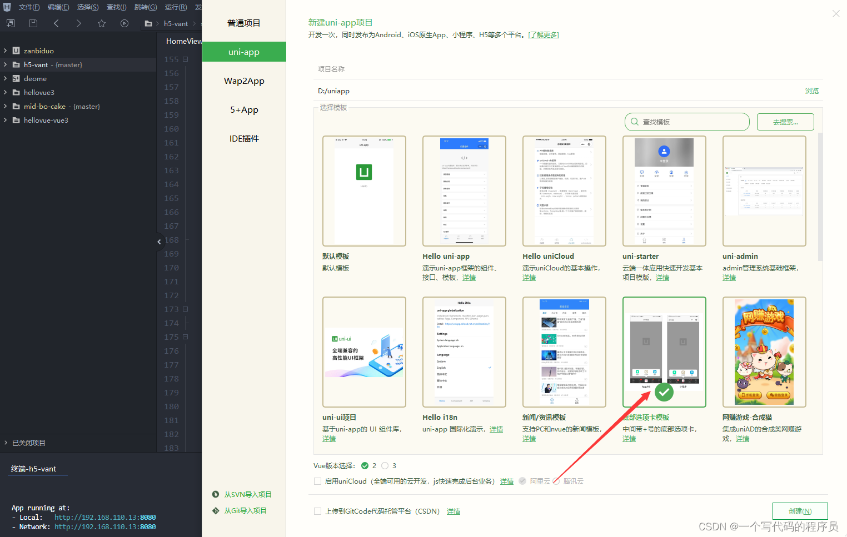Click the mid-bo-cake folder icon
The width and height of the screenshot is (847, 537).
(x=16, y=106)
